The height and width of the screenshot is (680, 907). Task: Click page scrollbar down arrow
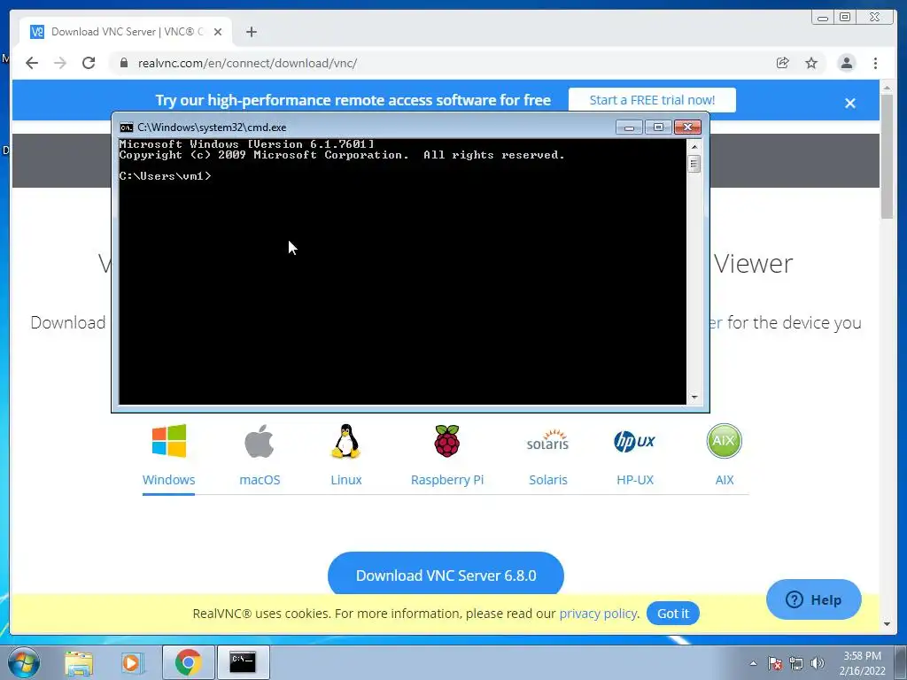(x=888, y=624)
